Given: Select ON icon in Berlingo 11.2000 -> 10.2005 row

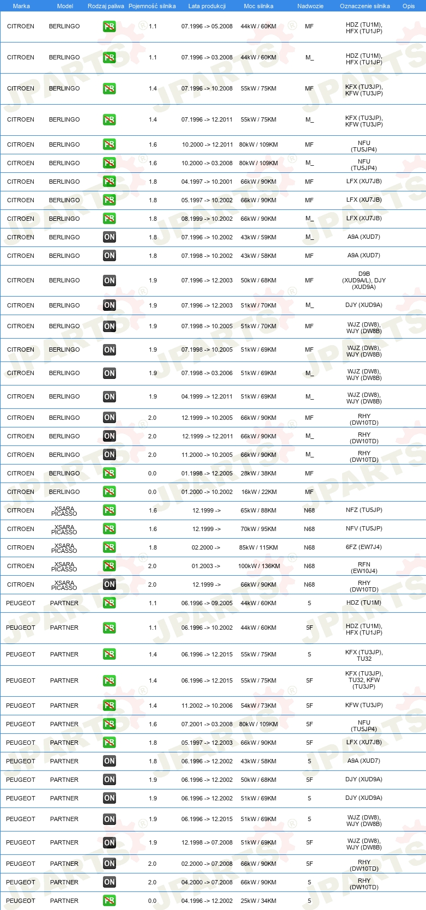Looking at the screenshot, I should (x=109, y=455).
